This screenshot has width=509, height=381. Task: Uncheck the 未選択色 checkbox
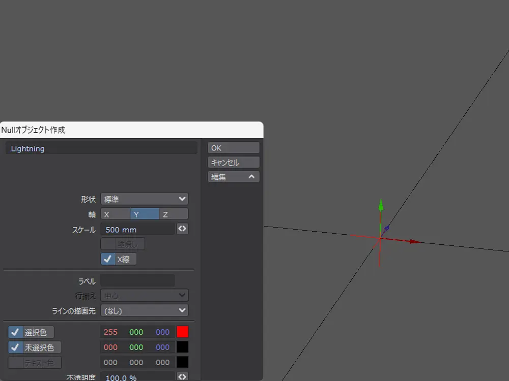click(15, 347)
